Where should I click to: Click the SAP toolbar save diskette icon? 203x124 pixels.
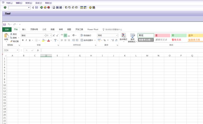coord(36,7)
